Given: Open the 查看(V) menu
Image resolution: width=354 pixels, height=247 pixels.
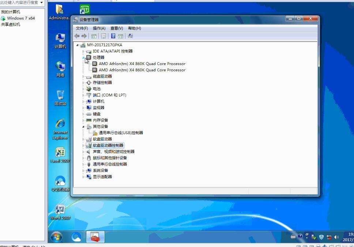Looking at the screenshot, I should (x=117, y=28).
